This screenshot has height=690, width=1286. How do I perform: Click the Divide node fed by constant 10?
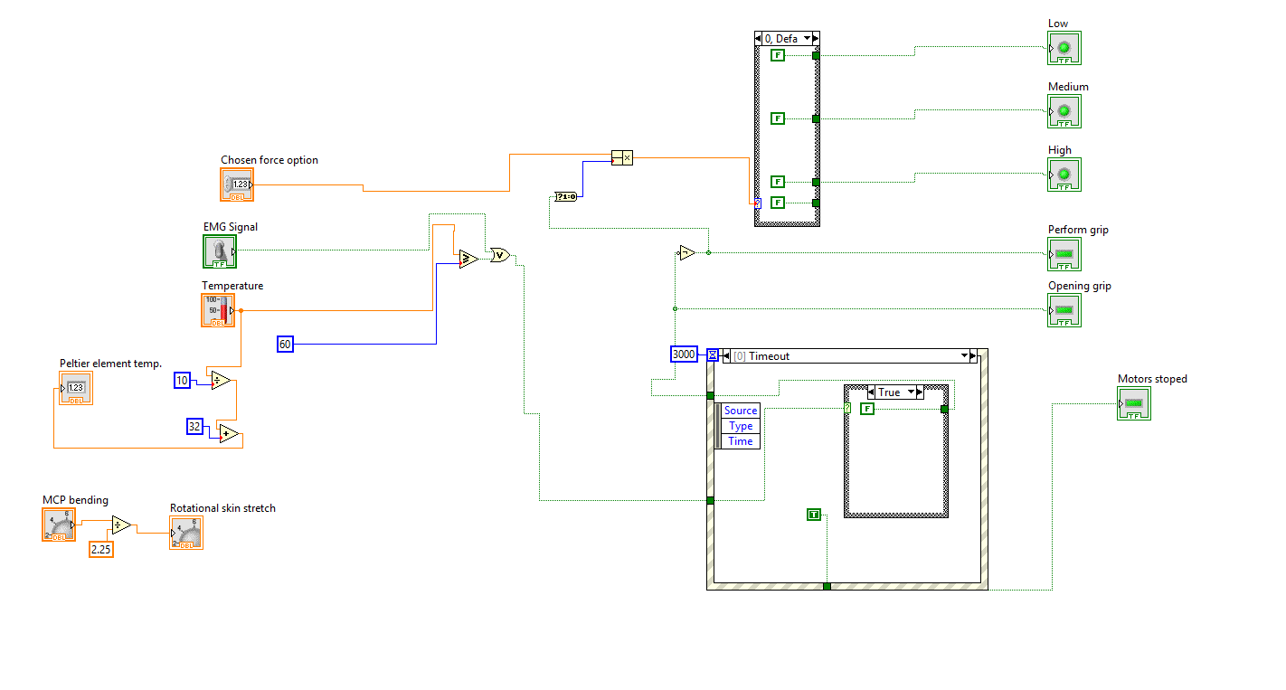[221, 381]
